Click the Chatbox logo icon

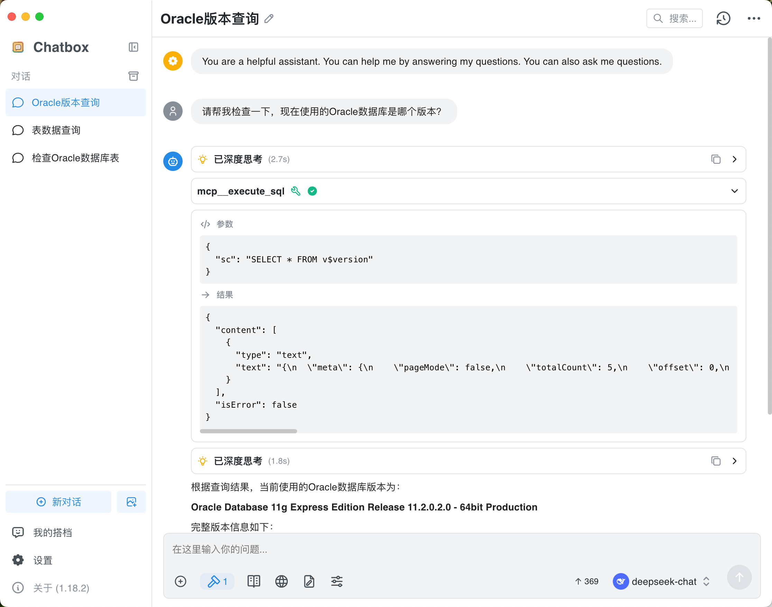[18, 47]
